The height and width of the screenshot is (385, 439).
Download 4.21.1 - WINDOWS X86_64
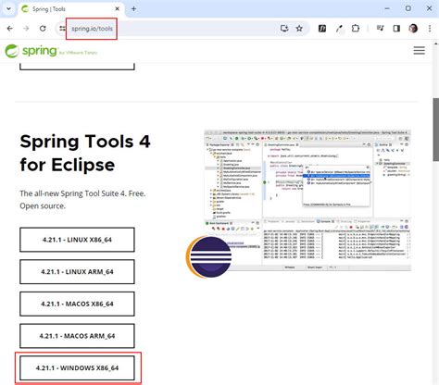pos(77,368)
